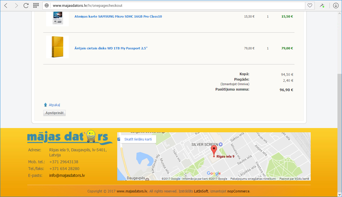Click the Piegāde label in the order summary
The width and height of the screenshot is (342, 197).
click(242, 79)
